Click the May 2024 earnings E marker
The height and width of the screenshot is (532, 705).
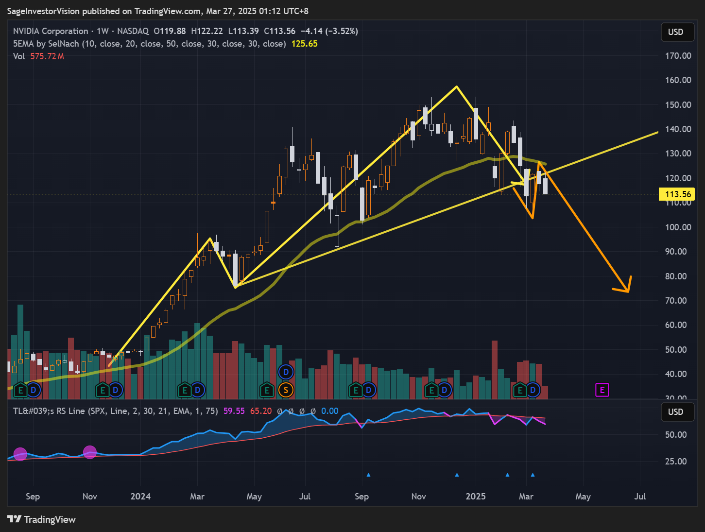point(267,390)
